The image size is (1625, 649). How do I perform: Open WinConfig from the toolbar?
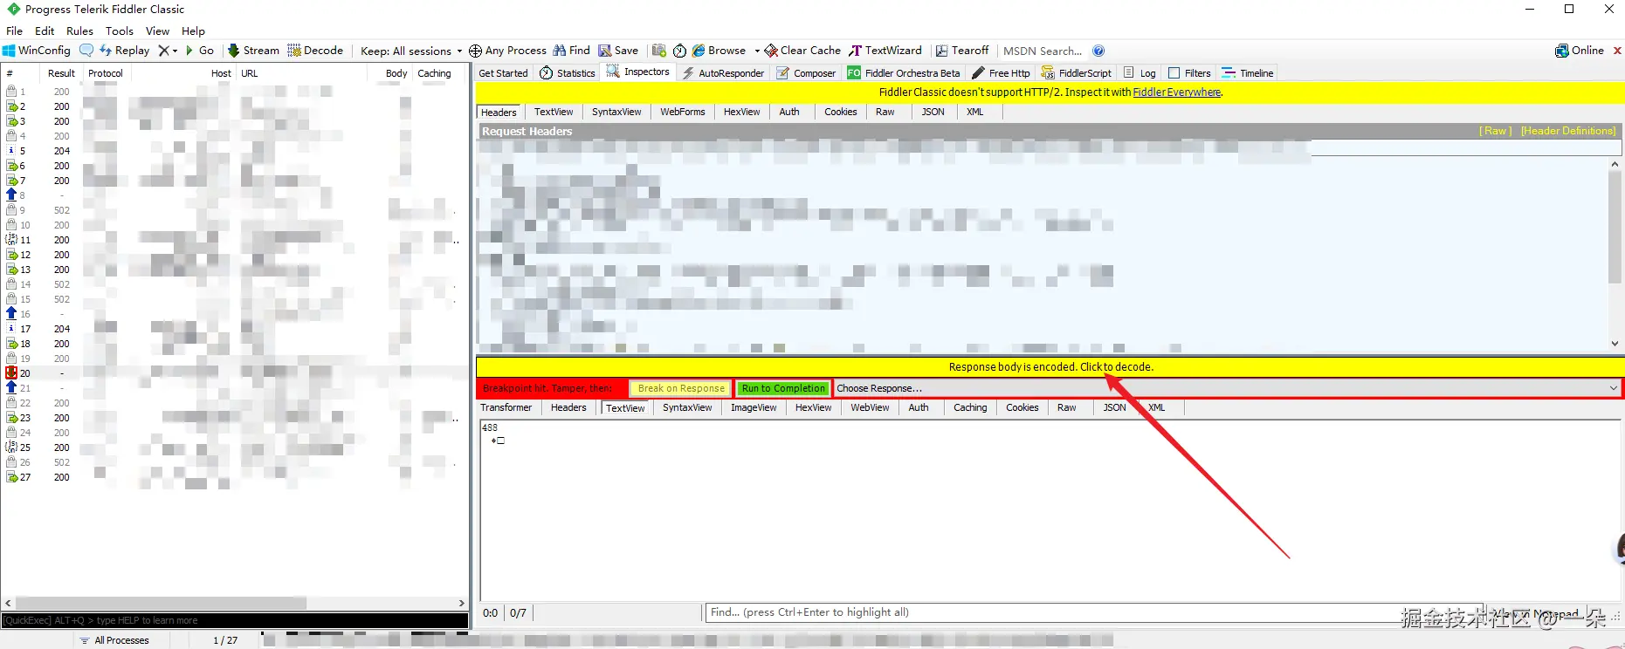(37, 51)
